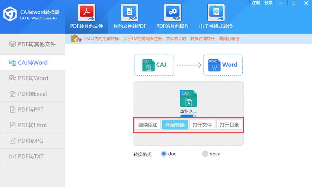The width and height of the screenshot is (312, 187).
Task: Select CAJ转Word in the sidebar
Action: point(33,62)
